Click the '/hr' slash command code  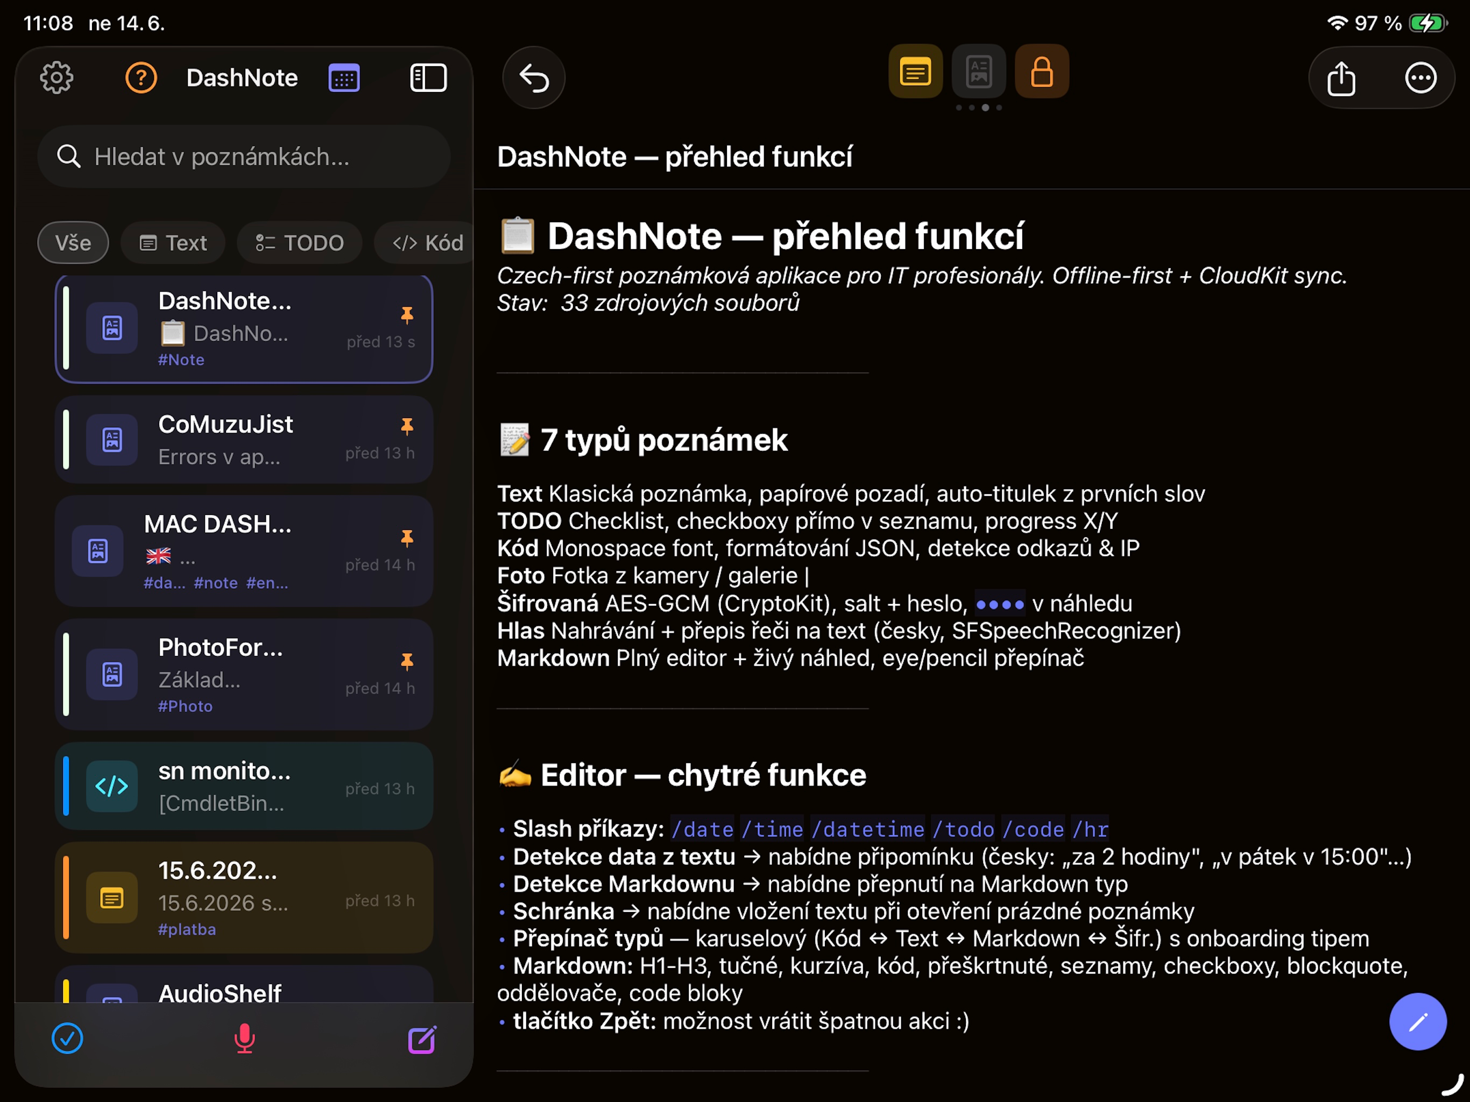(1090, 830)
